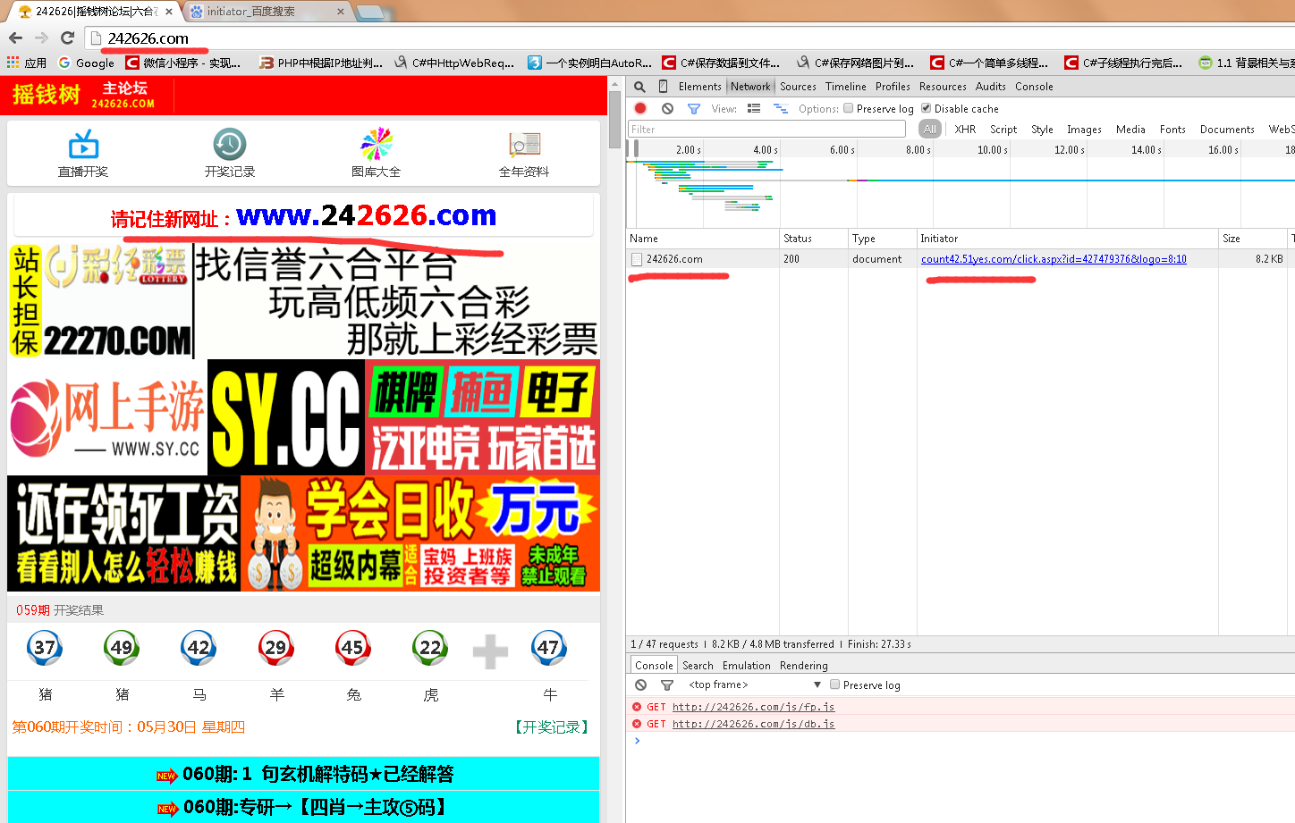Open the Timeline panel tab
The width and height of the screenshot is (1295, 823).
[x=845, y=87]
